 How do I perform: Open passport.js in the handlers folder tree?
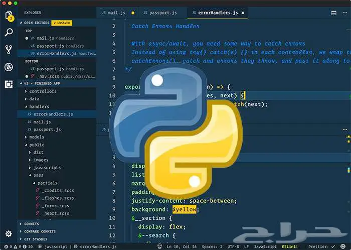[x=57, y=130]
